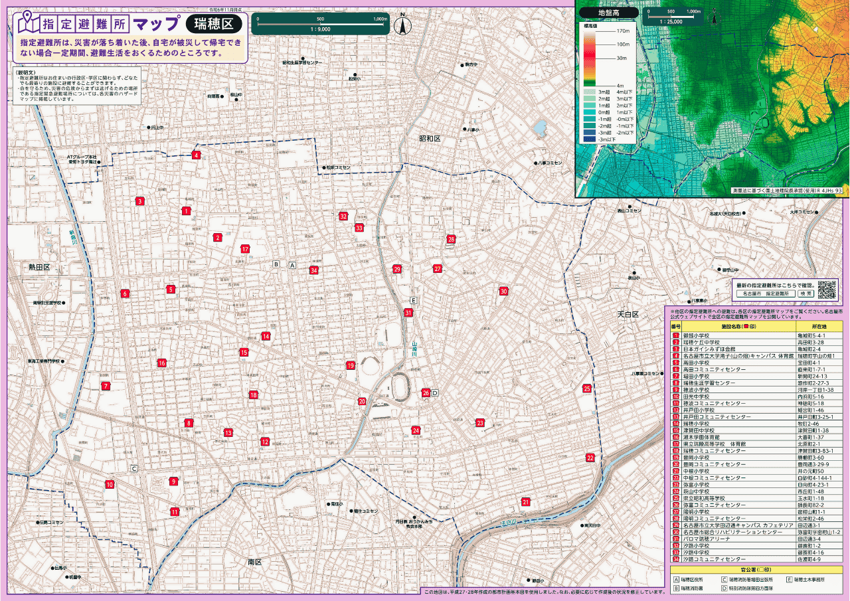The width and height of the screenshot is (850, 601).
Task: Click government office marker C
Action: [x=134, y=469]
